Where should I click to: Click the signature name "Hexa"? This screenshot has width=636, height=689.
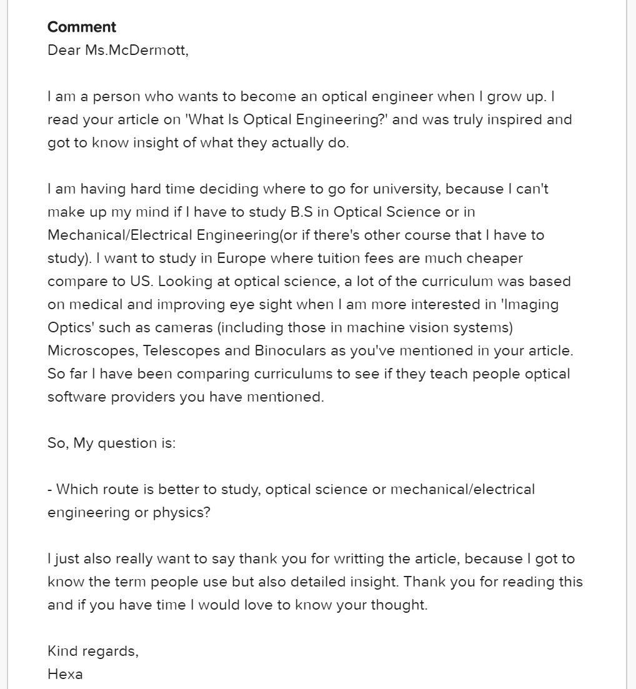point(65,674)
